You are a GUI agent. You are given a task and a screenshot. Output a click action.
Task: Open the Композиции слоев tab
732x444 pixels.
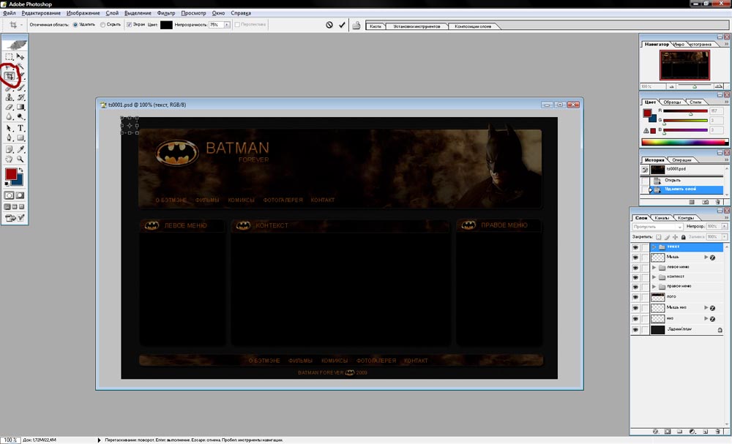pyautogui.click(x=473, y=26)
